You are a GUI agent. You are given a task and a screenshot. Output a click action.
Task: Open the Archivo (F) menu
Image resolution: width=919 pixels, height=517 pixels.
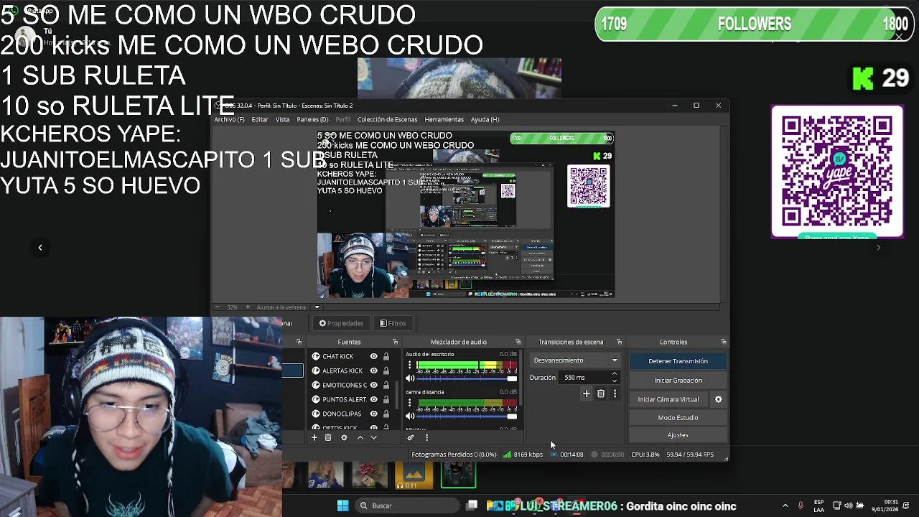[229, 119]
